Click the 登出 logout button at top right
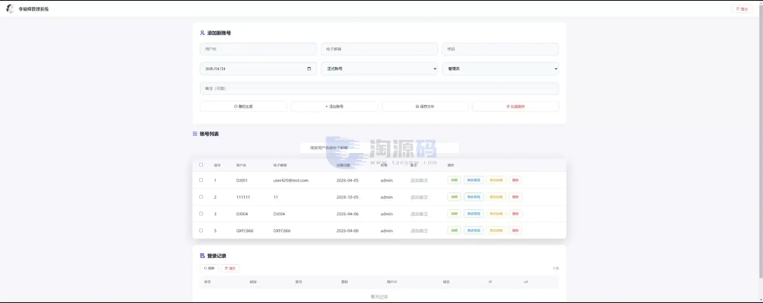 (x=742, y=9)
